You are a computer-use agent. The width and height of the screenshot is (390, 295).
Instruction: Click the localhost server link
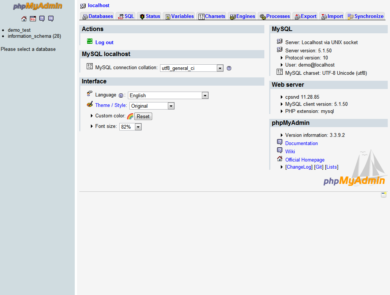[98, 6]
